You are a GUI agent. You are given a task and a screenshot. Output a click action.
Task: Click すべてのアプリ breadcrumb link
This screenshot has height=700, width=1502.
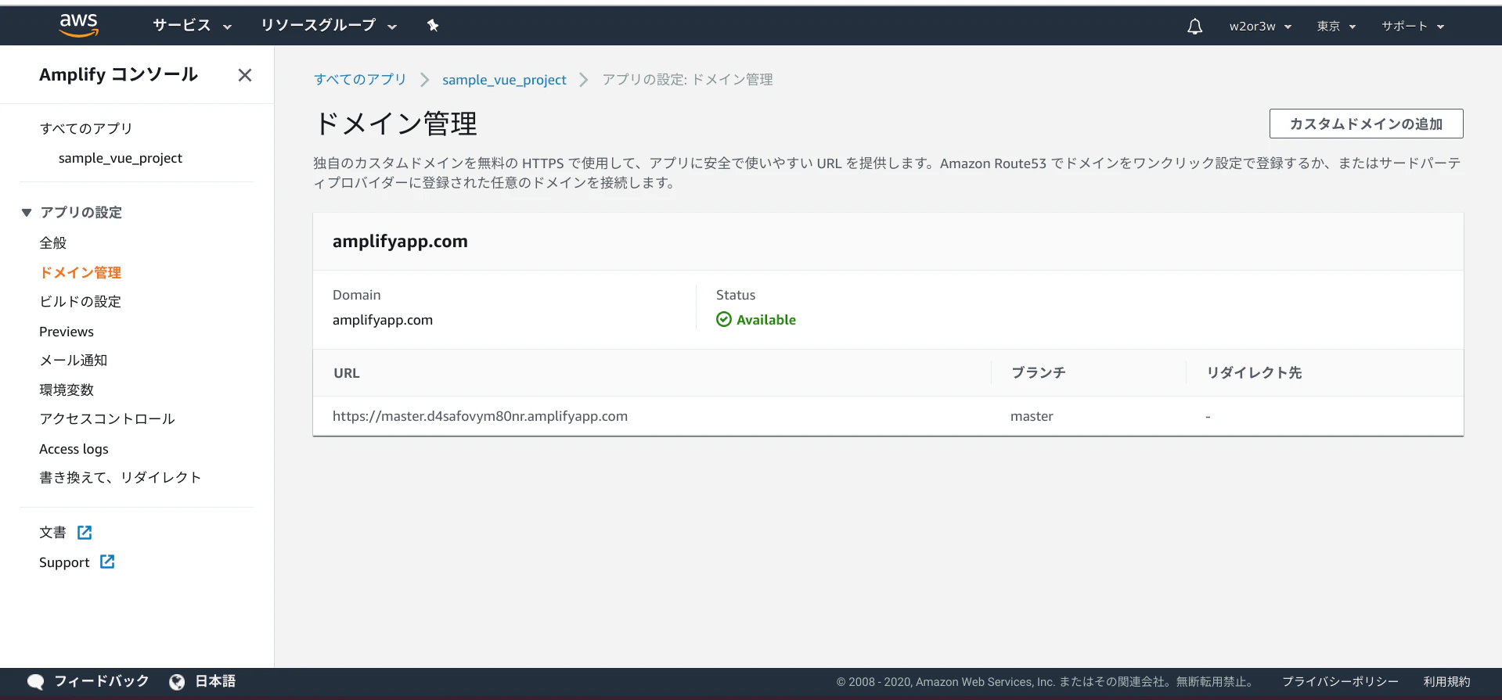click(360, 80)
